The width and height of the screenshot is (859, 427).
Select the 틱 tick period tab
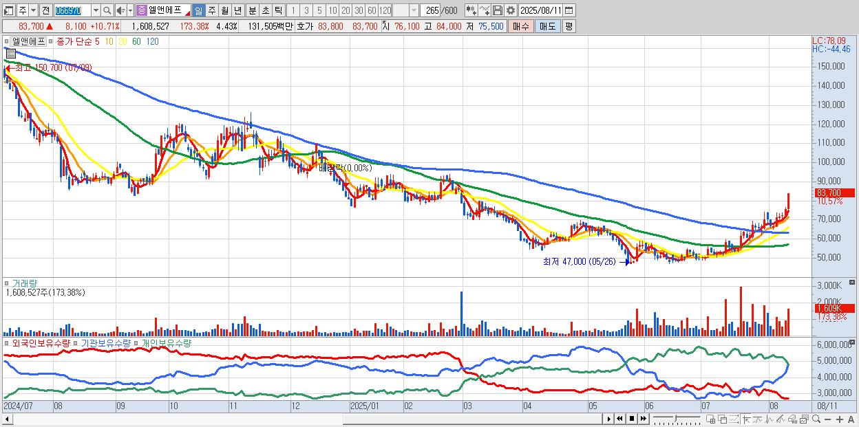[x=279, y=10]
